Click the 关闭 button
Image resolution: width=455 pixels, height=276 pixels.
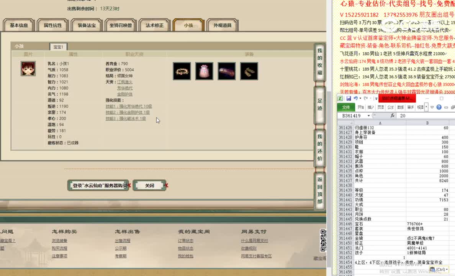(x=149, y=185)
